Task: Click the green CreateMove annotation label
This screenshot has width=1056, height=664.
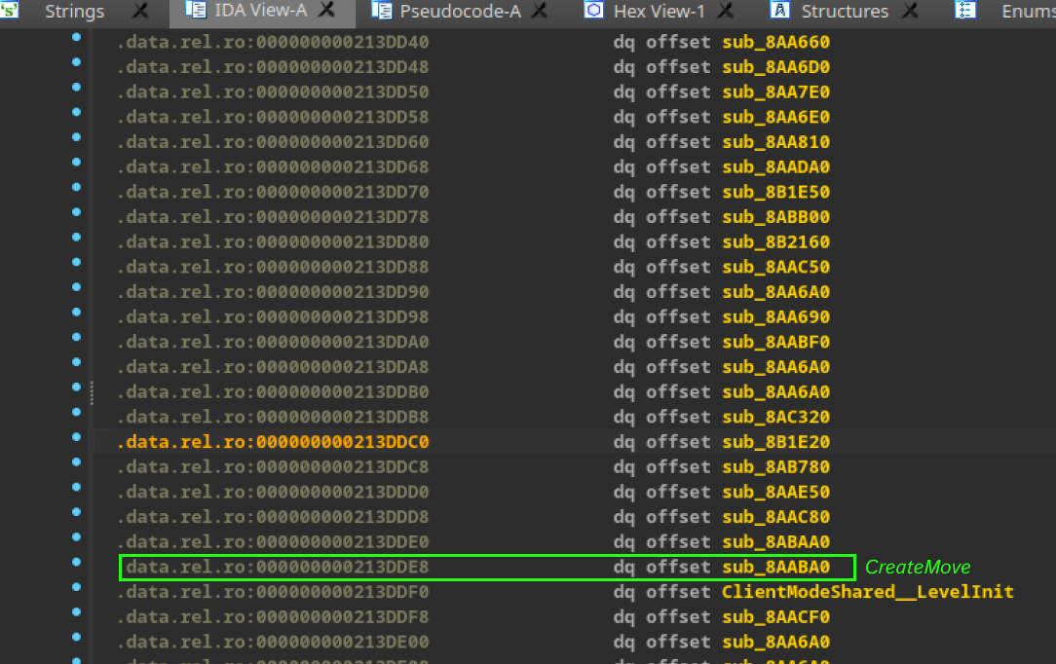Action: click(918, 567)
